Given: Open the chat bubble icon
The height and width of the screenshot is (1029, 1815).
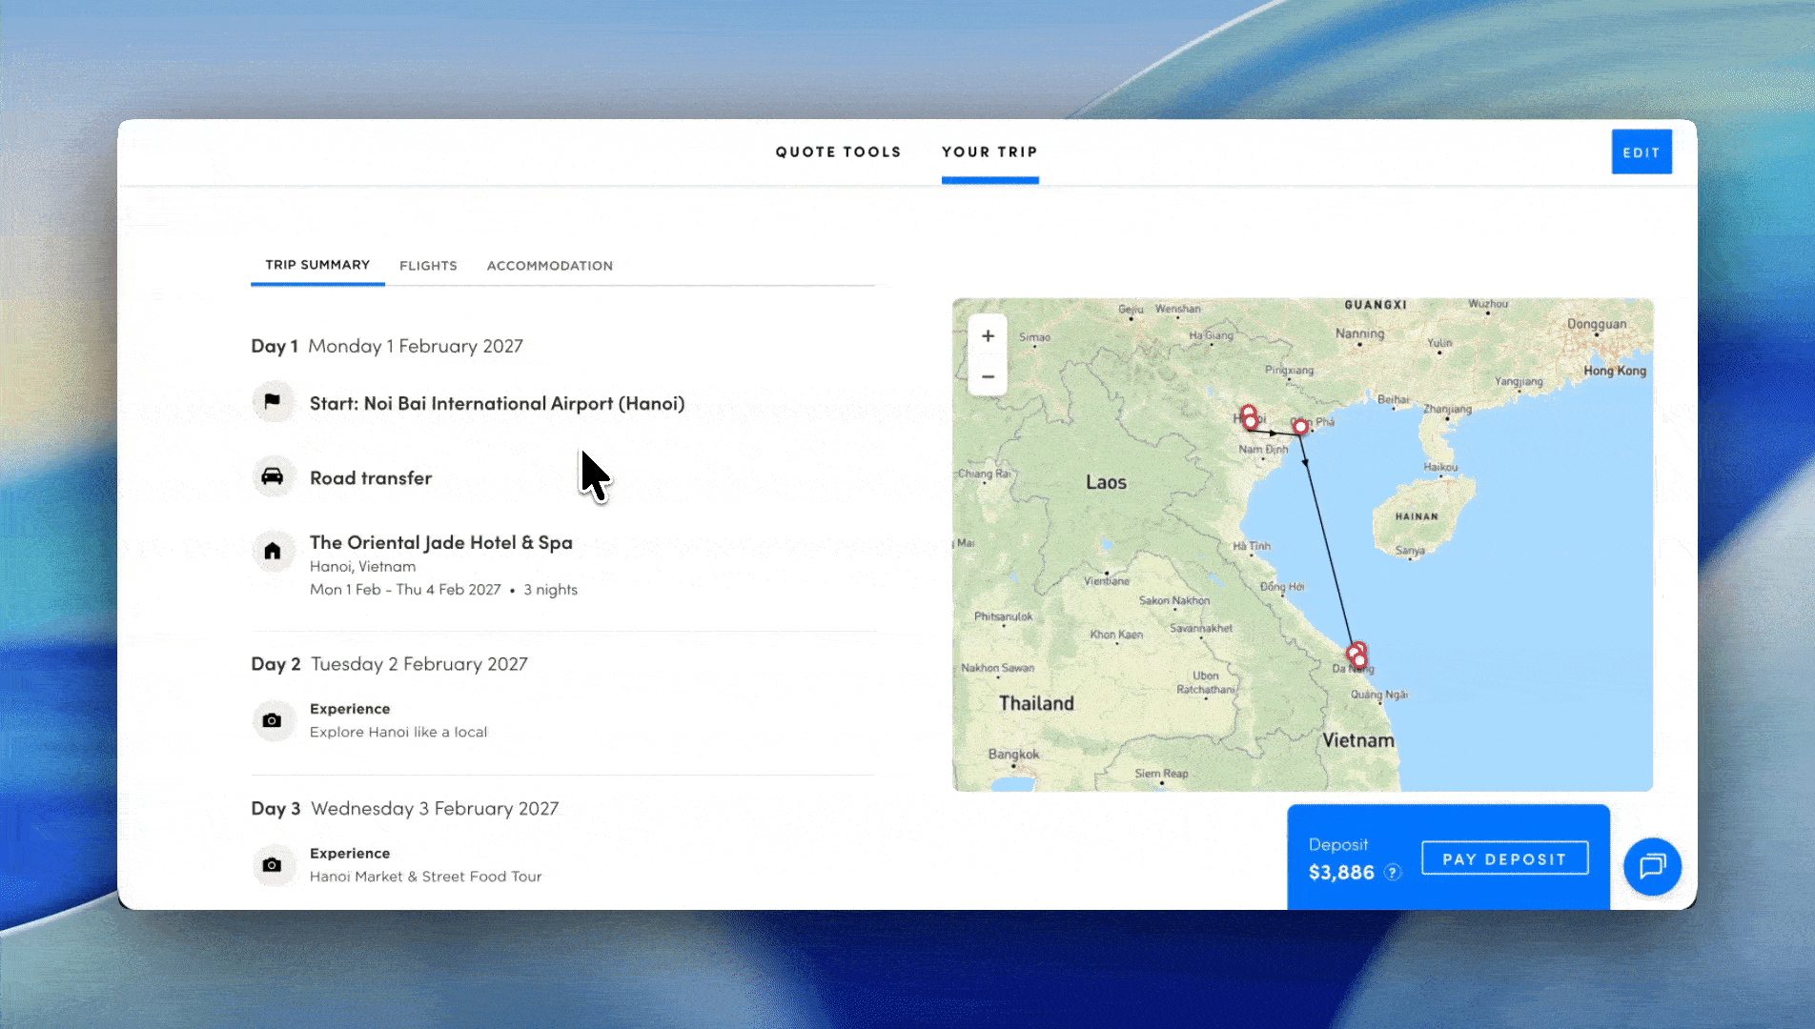Looking at the screenshot, I should [x=1652, y=866].
